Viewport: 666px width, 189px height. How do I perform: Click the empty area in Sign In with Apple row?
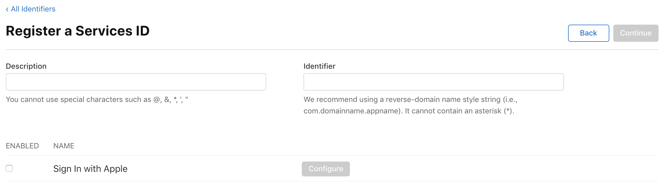(x=487, y=169)
